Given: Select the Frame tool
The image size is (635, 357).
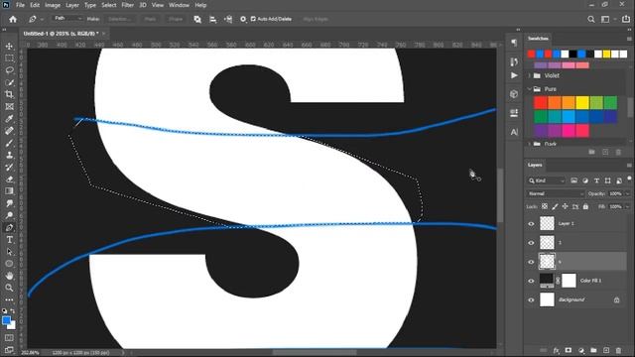Looking at the screenshot, I should 9,107.
